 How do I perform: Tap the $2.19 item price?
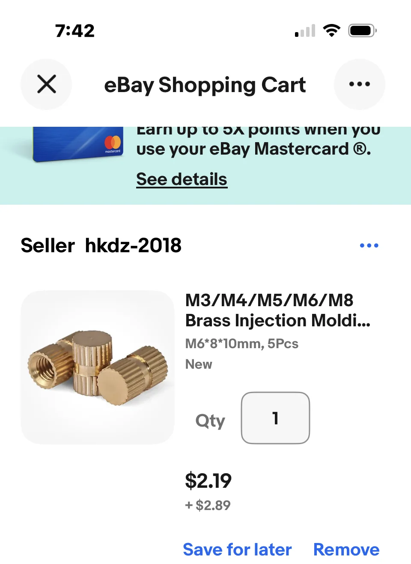coord(208,480)
